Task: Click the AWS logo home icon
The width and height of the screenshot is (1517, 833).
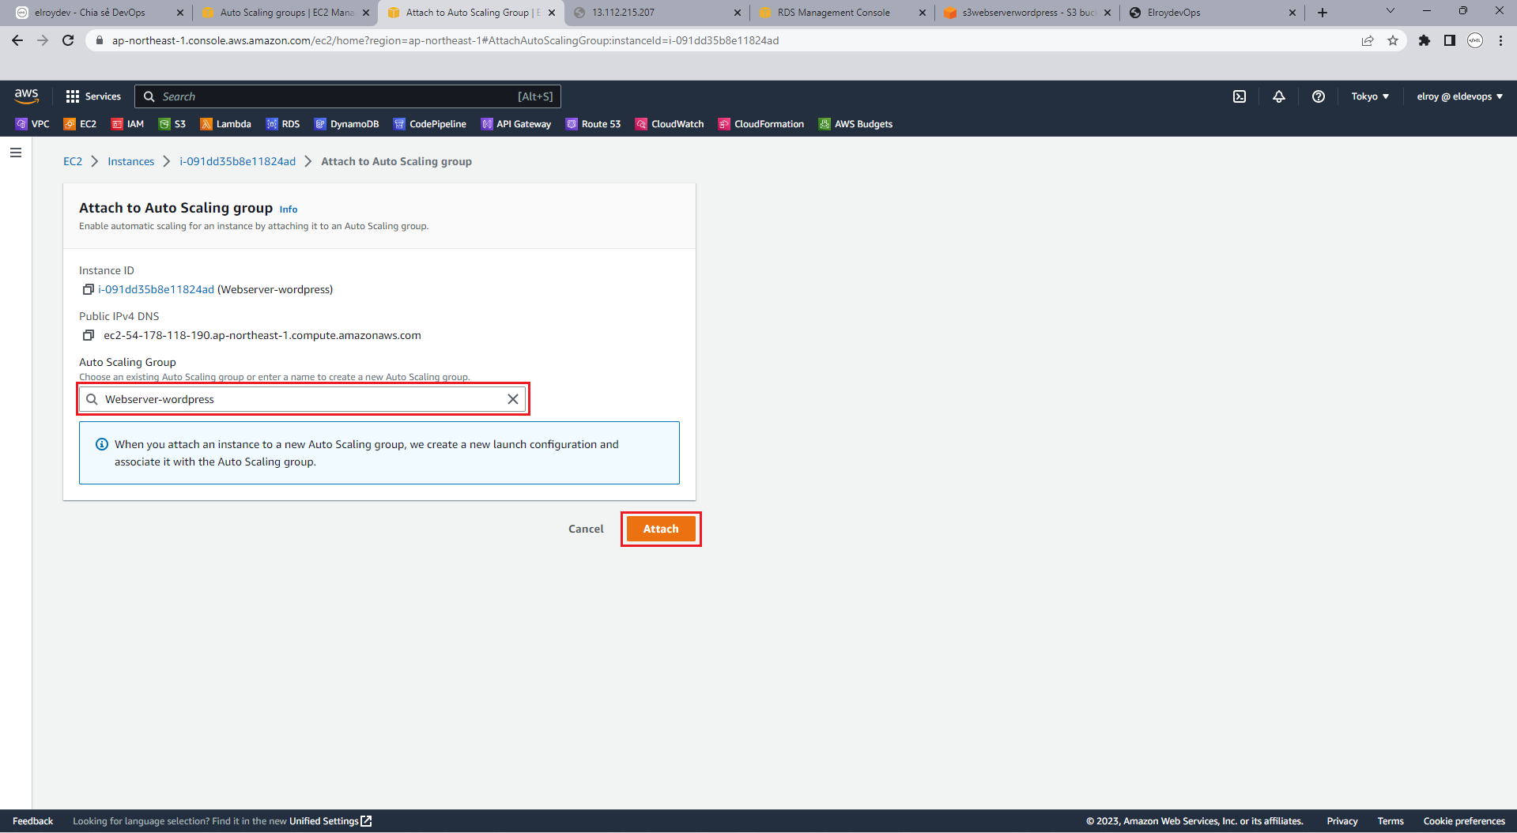Action: click(x=26, y=96)
